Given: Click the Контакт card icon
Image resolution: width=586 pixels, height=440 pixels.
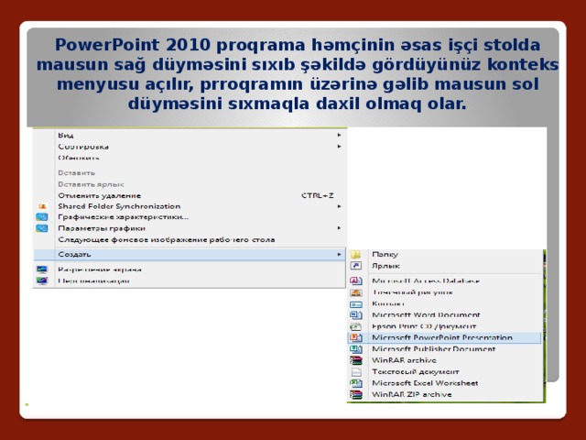Looking at the screenshot, I should (356, 304).
